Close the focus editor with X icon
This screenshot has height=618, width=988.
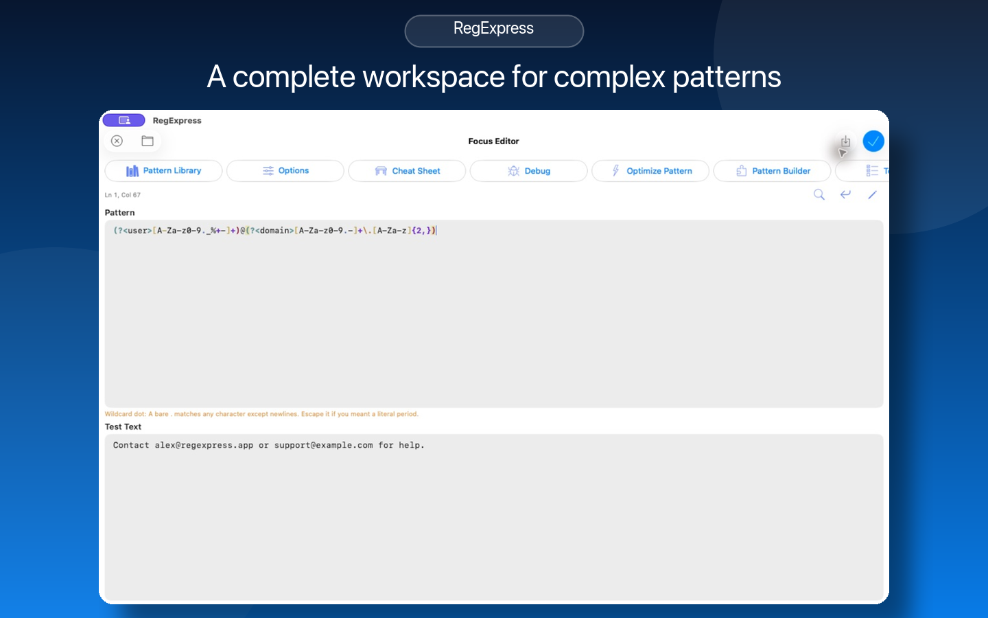[117, 141]
